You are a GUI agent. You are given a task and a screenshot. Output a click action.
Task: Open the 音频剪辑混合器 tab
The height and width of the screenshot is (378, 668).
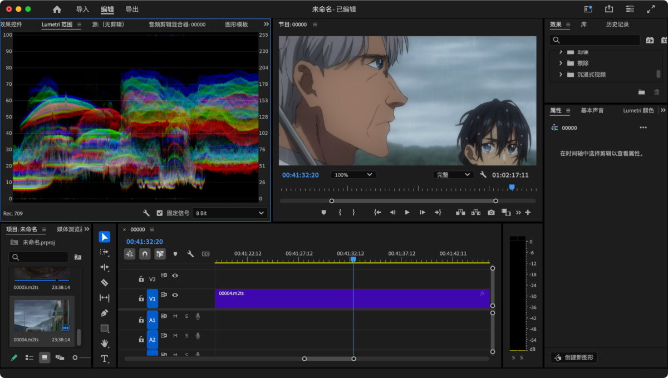pyautogui.click(x=177, y=24)
